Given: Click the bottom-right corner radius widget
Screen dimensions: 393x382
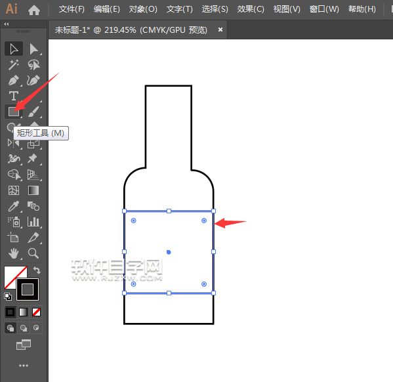Looking at the screenshot, I should [204, 284].
